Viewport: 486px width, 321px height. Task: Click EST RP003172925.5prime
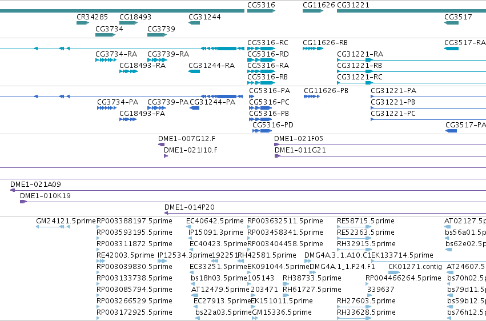coord(98,318)
